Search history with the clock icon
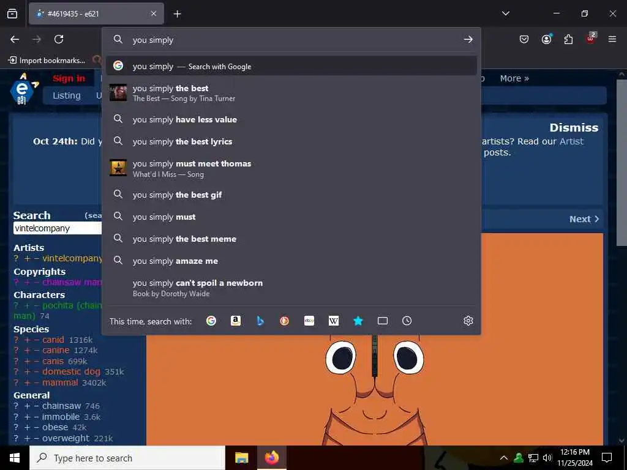Viewport: 627px width, 470px height. (x=407, y=321)
